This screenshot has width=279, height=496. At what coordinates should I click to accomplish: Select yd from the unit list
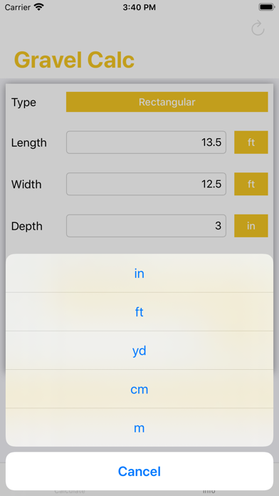point(139,351)
